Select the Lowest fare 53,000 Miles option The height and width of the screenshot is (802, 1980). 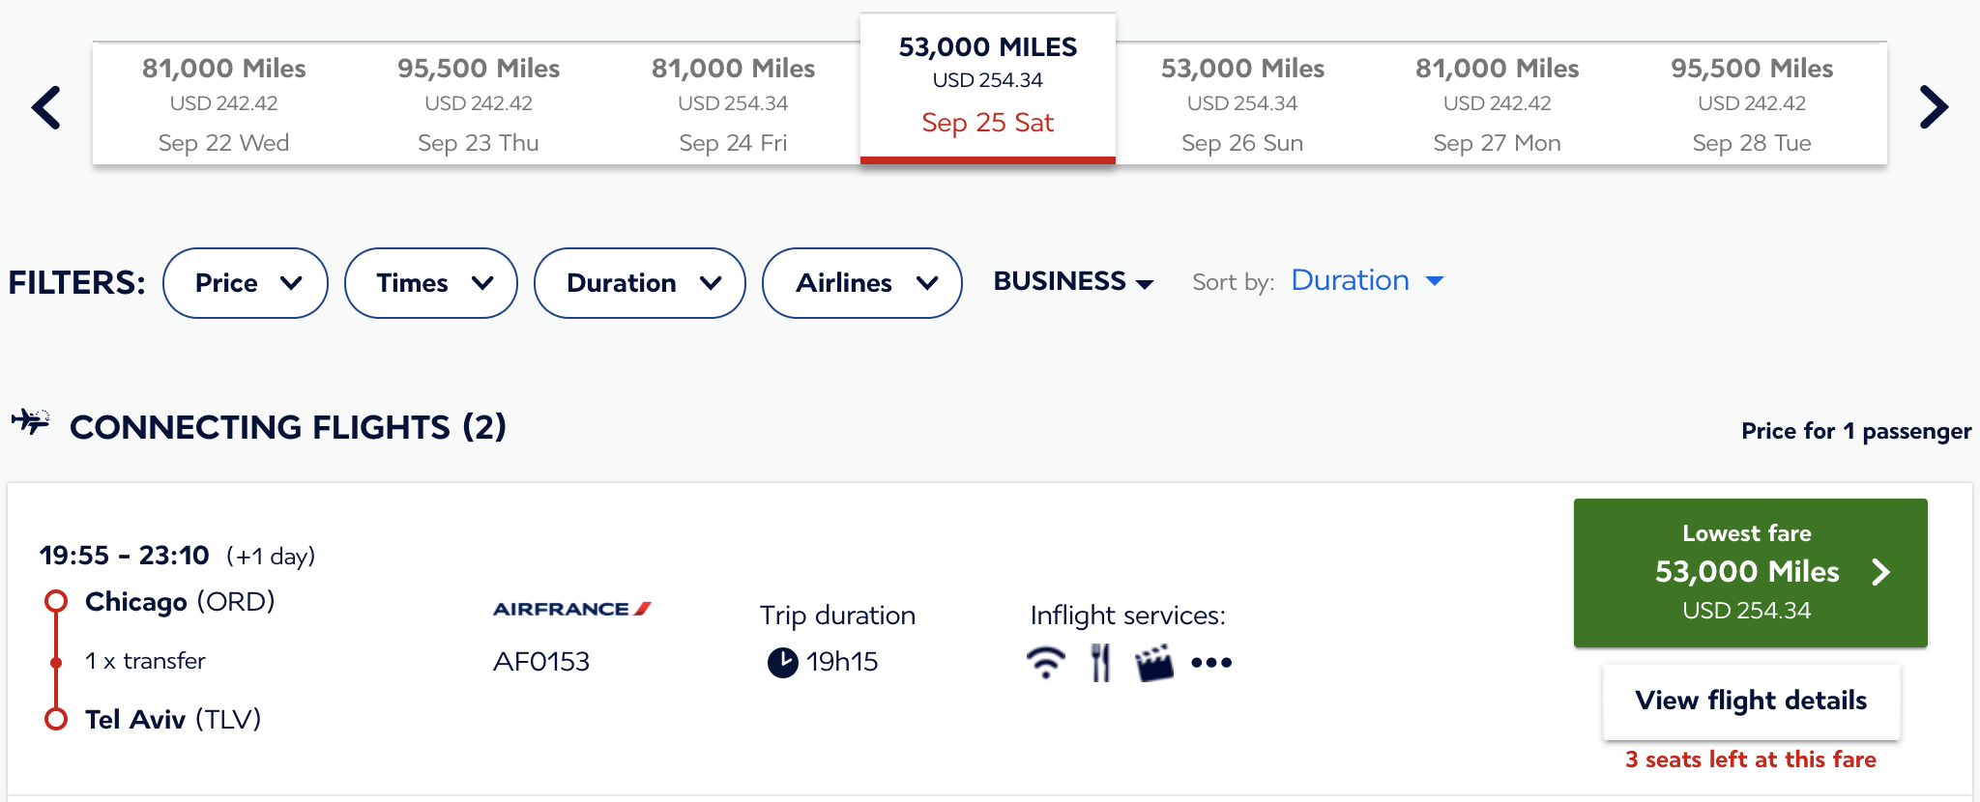point(1747,572)
